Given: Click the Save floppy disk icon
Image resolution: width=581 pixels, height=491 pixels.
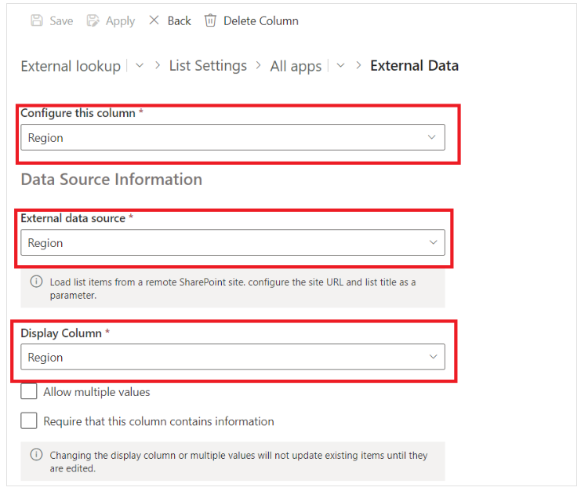Looking at the screenshot, I should tap(37, 20).
